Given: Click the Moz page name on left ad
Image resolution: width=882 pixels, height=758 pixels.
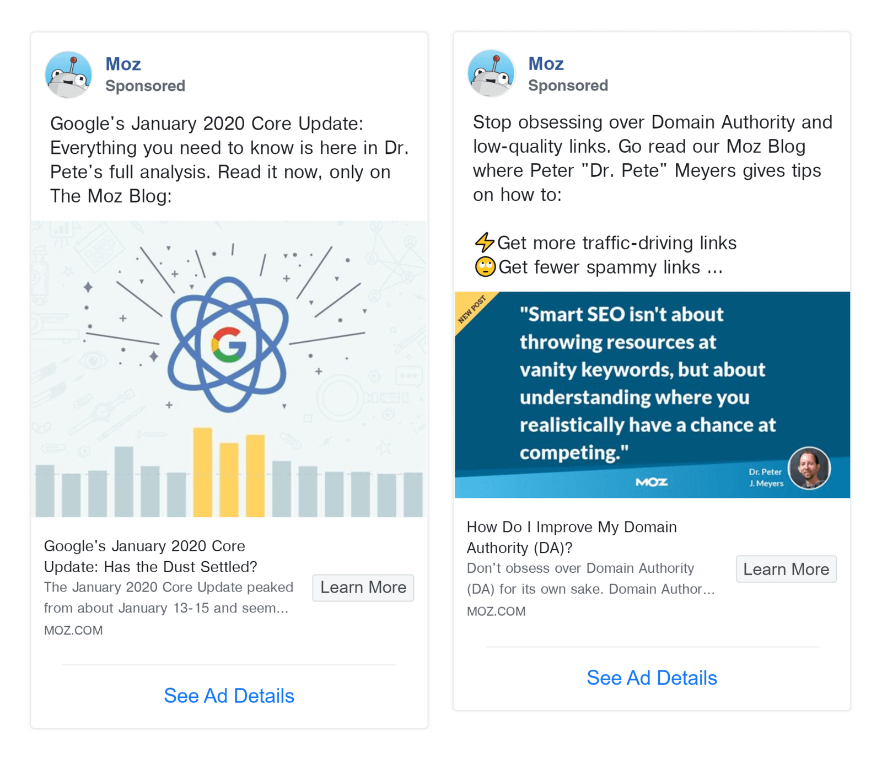Looking at the screenshot, I should (x=122, y=63).
